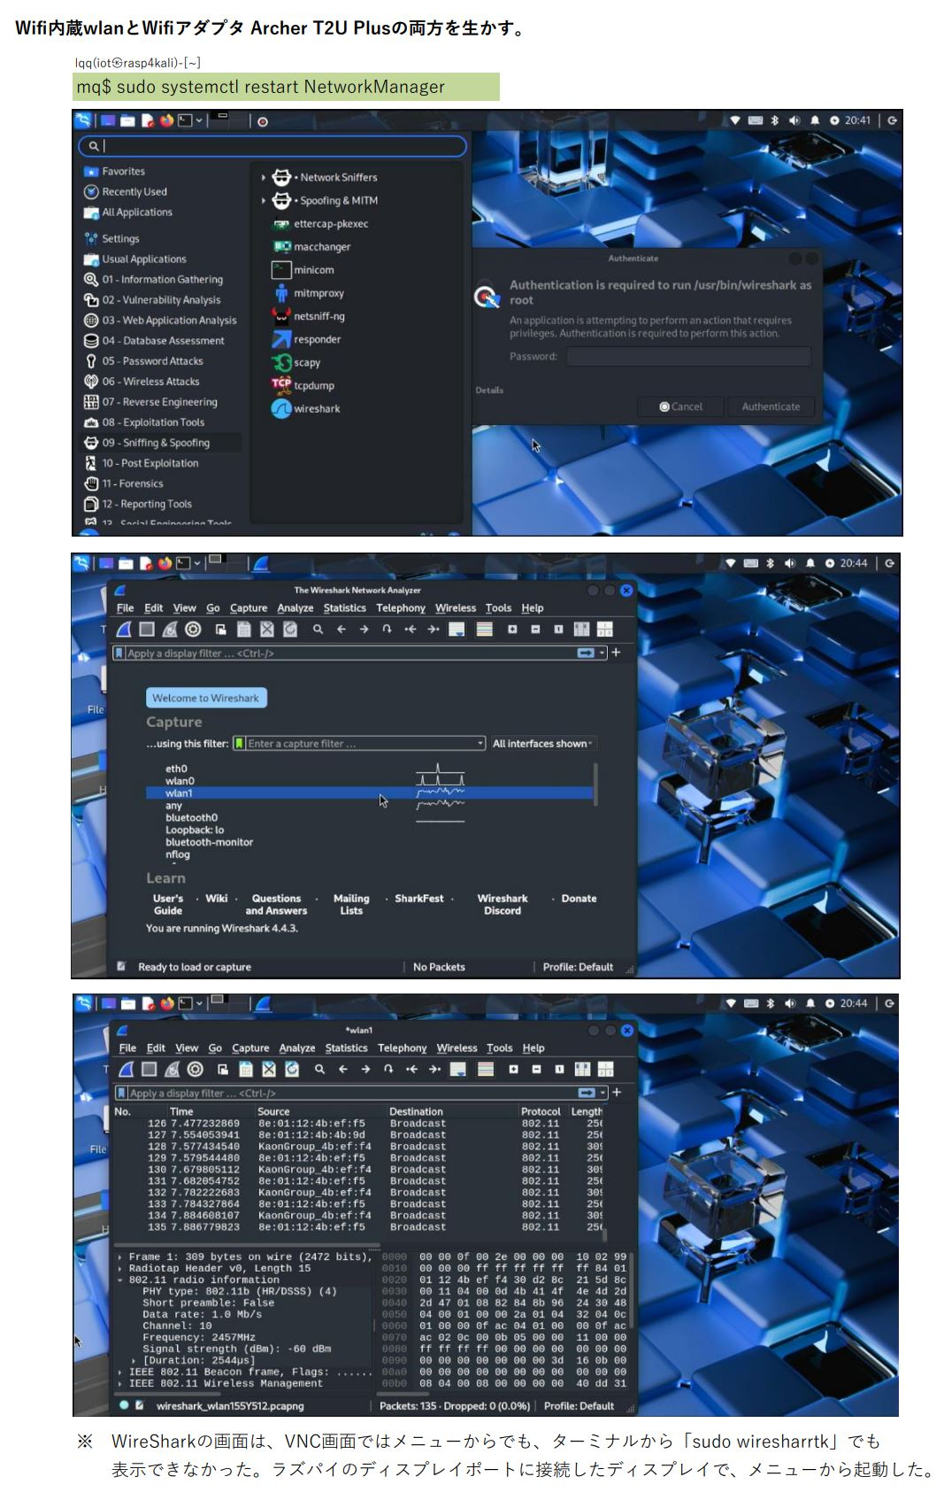Expand IEEE 802.11 Wireless Management row

(120, 1383)
